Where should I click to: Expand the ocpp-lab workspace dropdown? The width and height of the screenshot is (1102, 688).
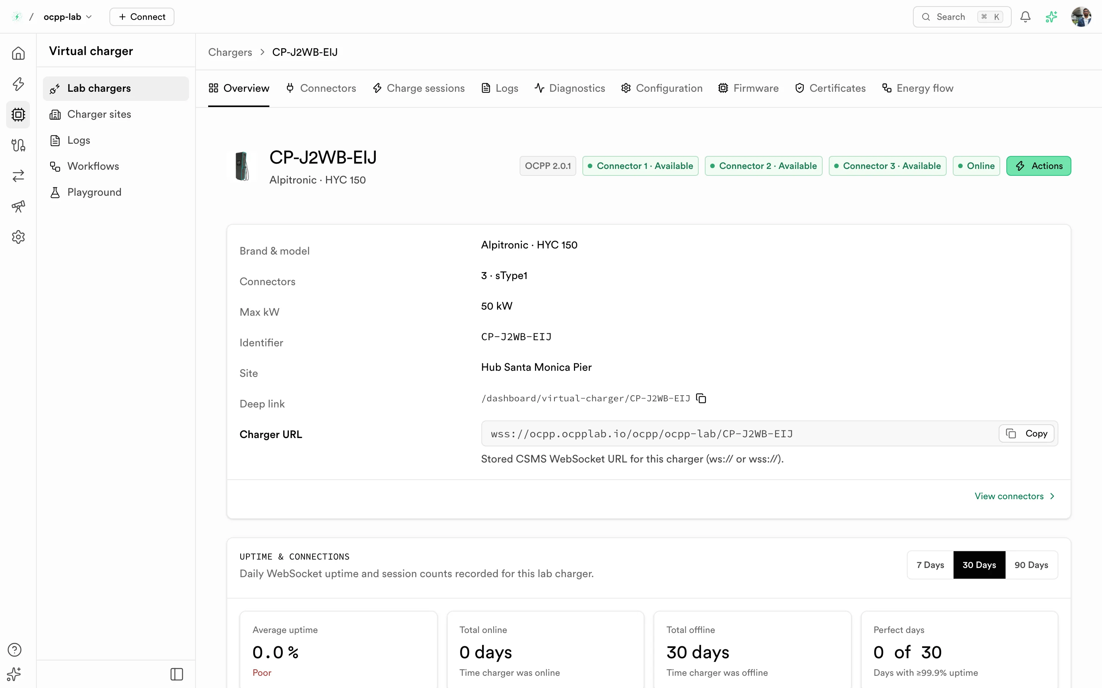68,17
